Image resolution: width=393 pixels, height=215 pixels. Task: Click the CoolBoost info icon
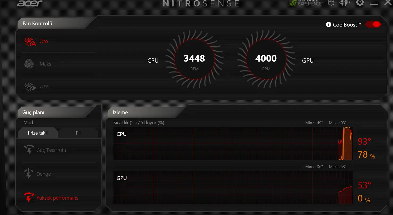pyautogui.click(x=329, y=24)
